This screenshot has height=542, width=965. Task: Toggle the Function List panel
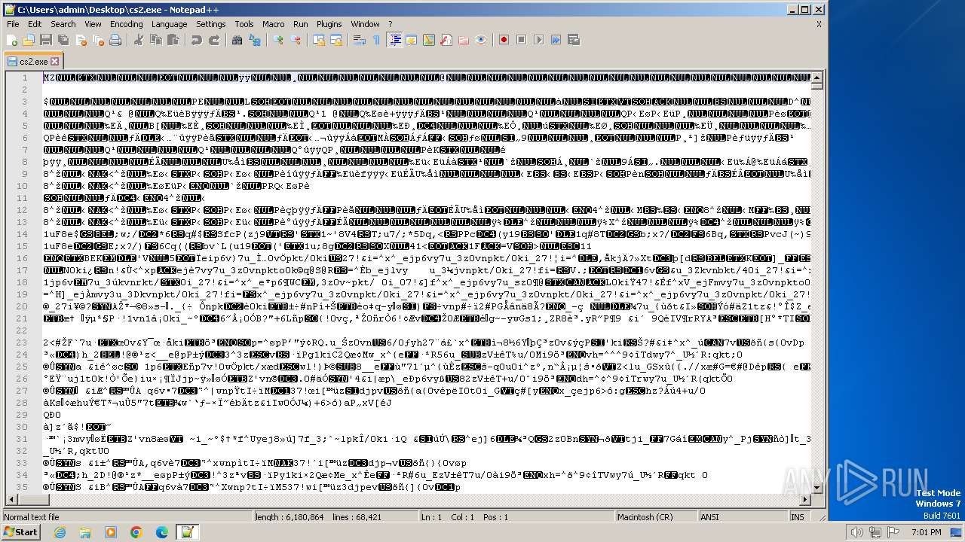[446, 40]
